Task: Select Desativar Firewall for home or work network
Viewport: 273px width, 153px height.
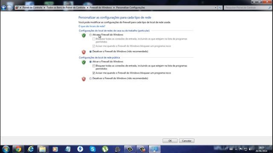Action: tap(90, 51)
